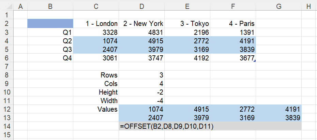The width and height of the screenshot is (317, 140).
Task: Select the 2 - New York header cell
Action: [x=142, y=24]
